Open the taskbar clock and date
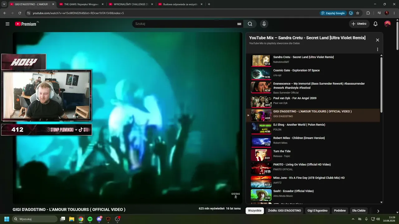The image size is (399, 224). pyautogui.click(x=389, y=219)
